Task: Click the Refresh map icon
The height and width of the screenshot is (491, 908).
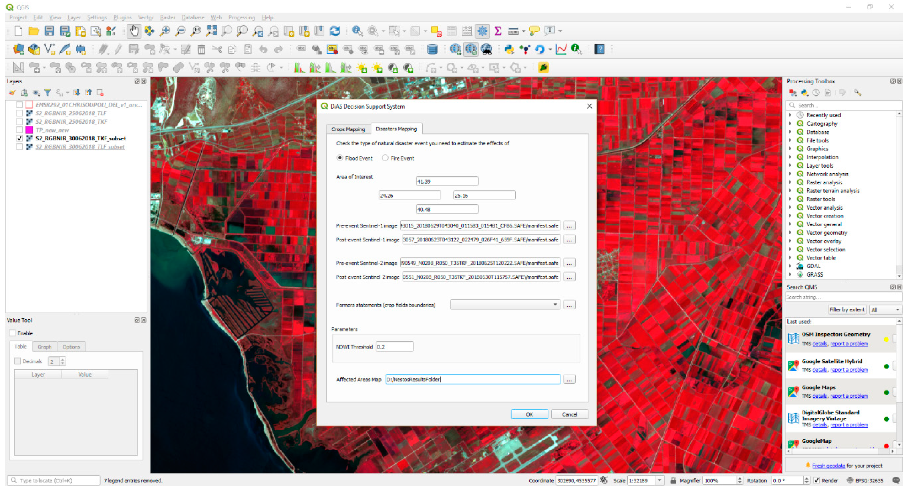Action: click(335, 31)
